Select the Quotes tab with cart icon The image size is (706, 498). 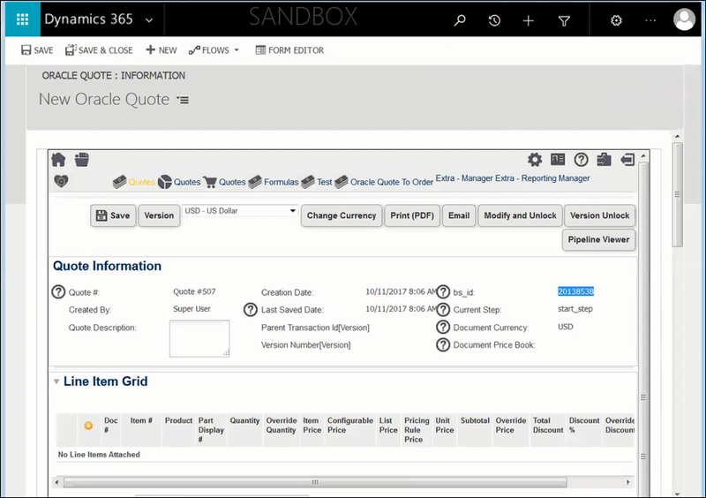point(224,182)
